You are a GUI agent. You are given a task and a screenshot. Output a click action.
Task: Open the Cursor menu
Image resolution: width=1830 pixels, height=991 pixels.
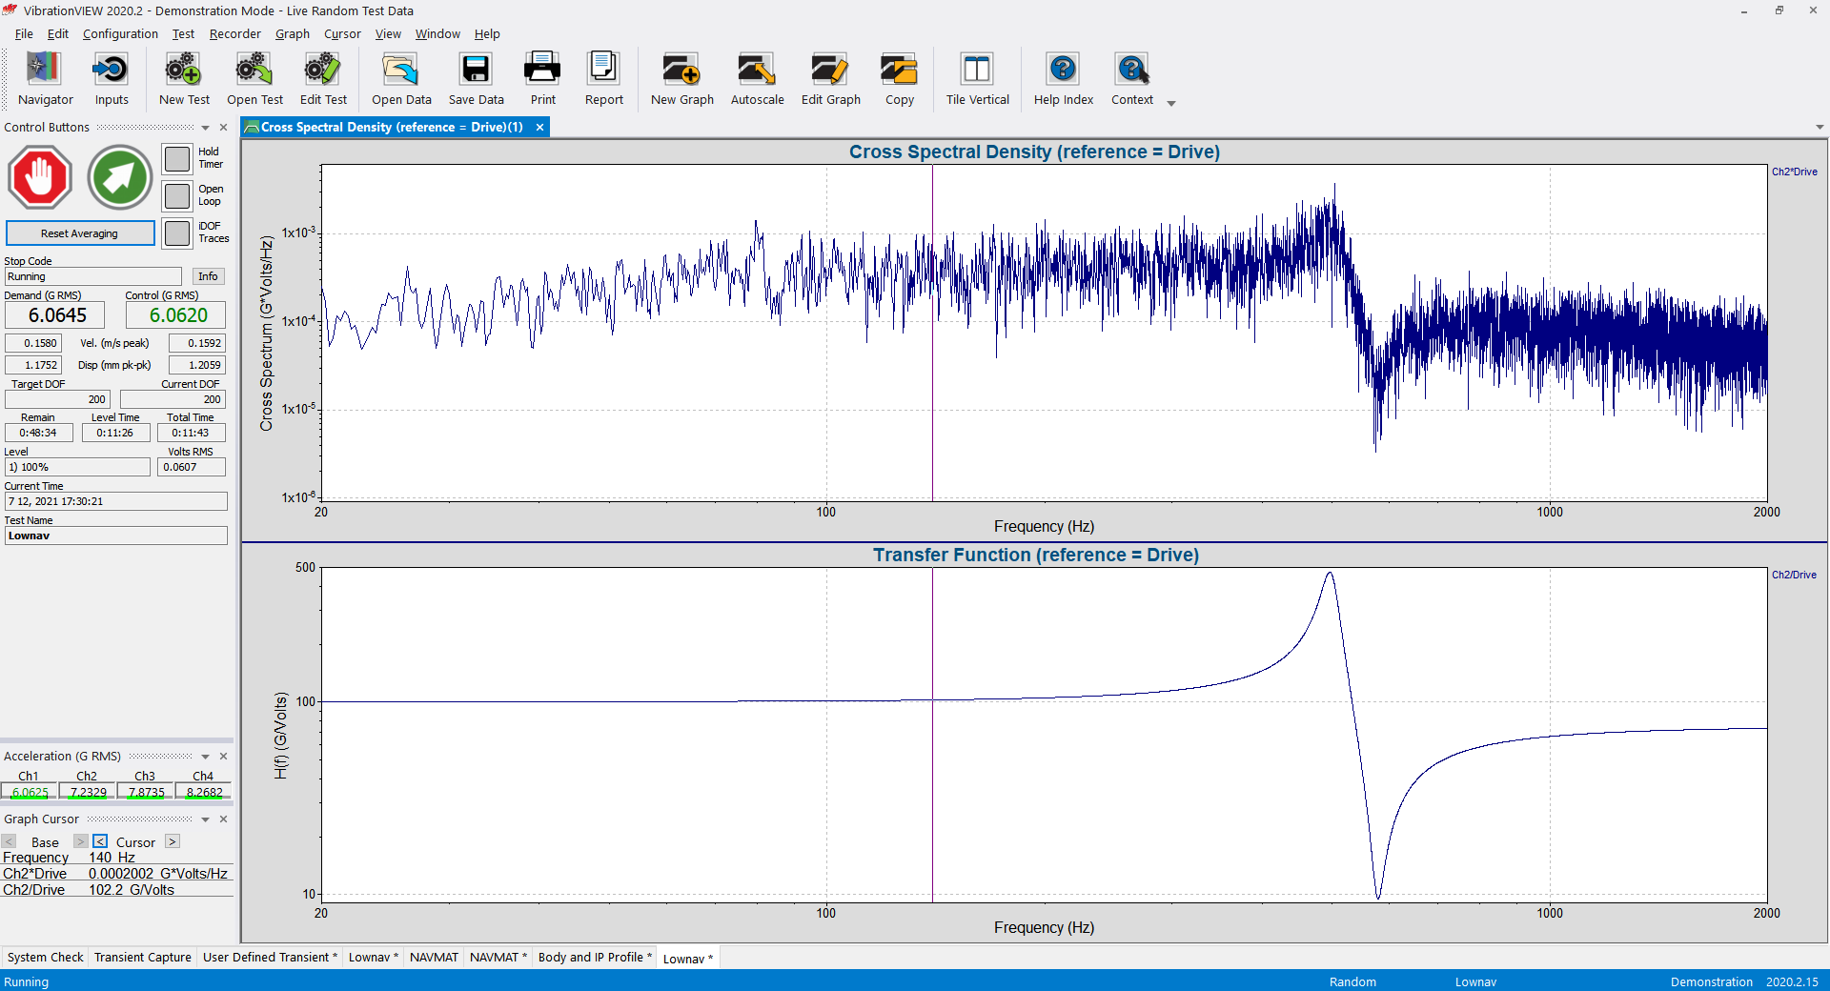pyautogui.click(x=342, y=33)
